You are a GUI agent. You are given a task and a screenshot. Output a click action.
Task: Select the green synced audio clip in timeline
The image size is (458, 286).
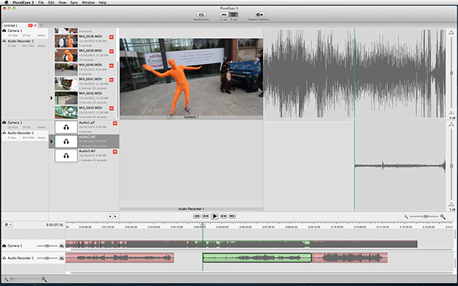(257, 258)
